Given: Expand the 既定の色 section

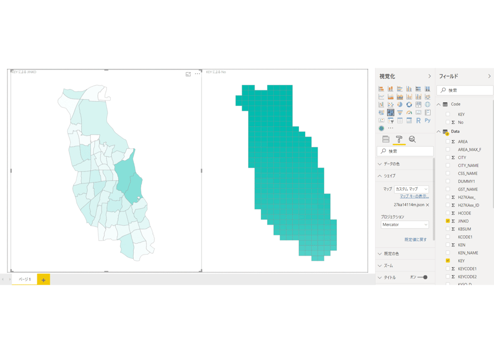Looking at the screenshot, I should [x=405, y=254].
